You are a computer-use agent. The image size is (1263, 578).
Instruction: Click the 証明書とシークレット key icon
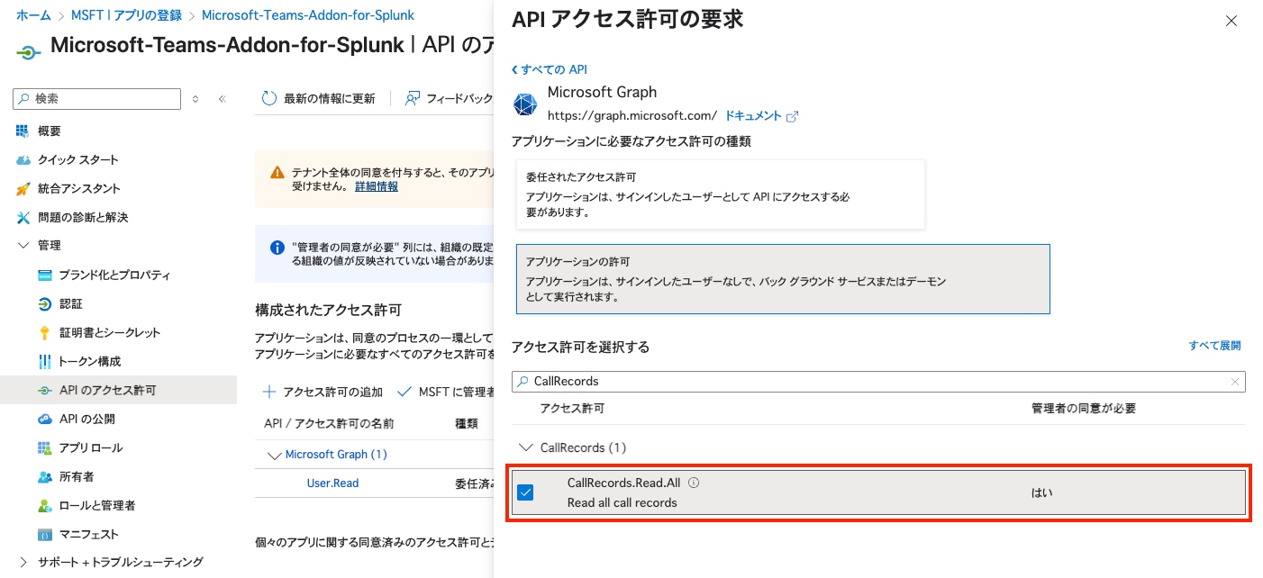(44, 332)
